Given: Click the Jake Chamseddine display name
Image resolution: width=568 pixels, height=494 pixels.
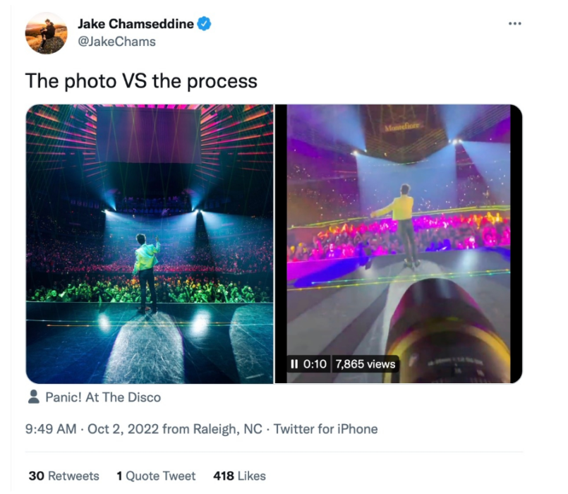Looking at the screenshot, I should (x=135, y=24).
